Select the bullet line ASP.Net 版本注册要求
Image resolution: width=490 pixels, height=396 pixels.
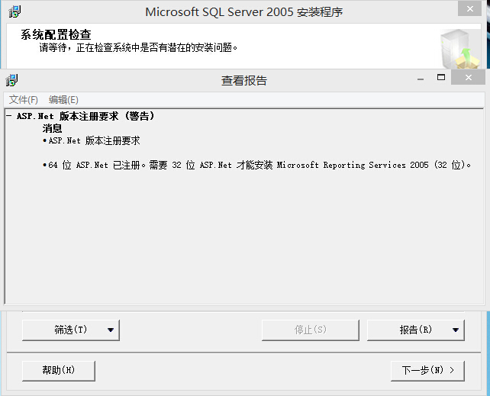[x=94, y=140]
